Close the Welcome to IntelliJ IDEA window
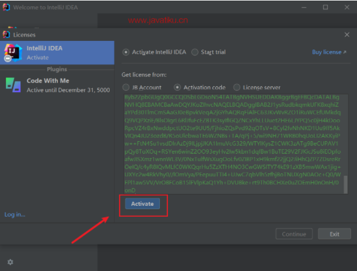 346,7
